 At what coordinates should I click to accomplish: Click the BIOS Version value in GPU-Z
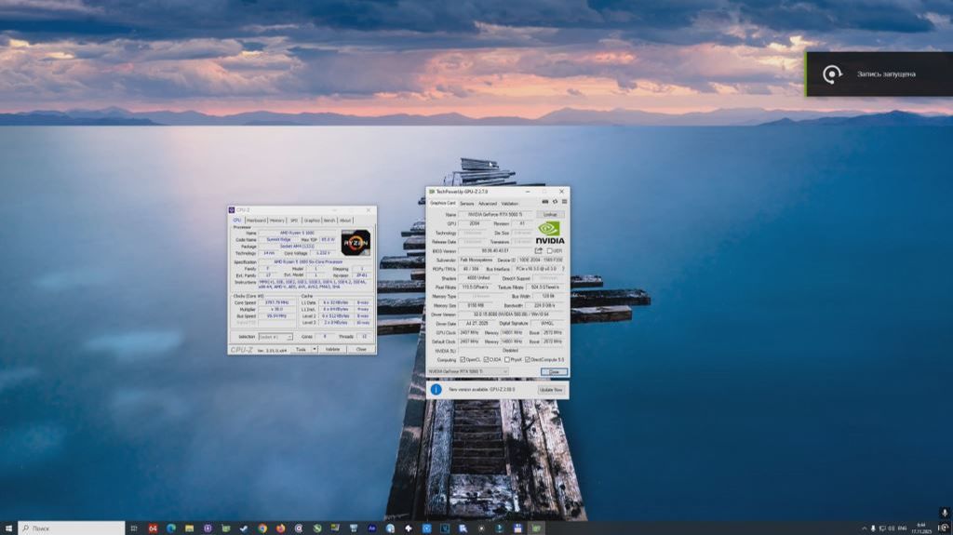(495, 251)
